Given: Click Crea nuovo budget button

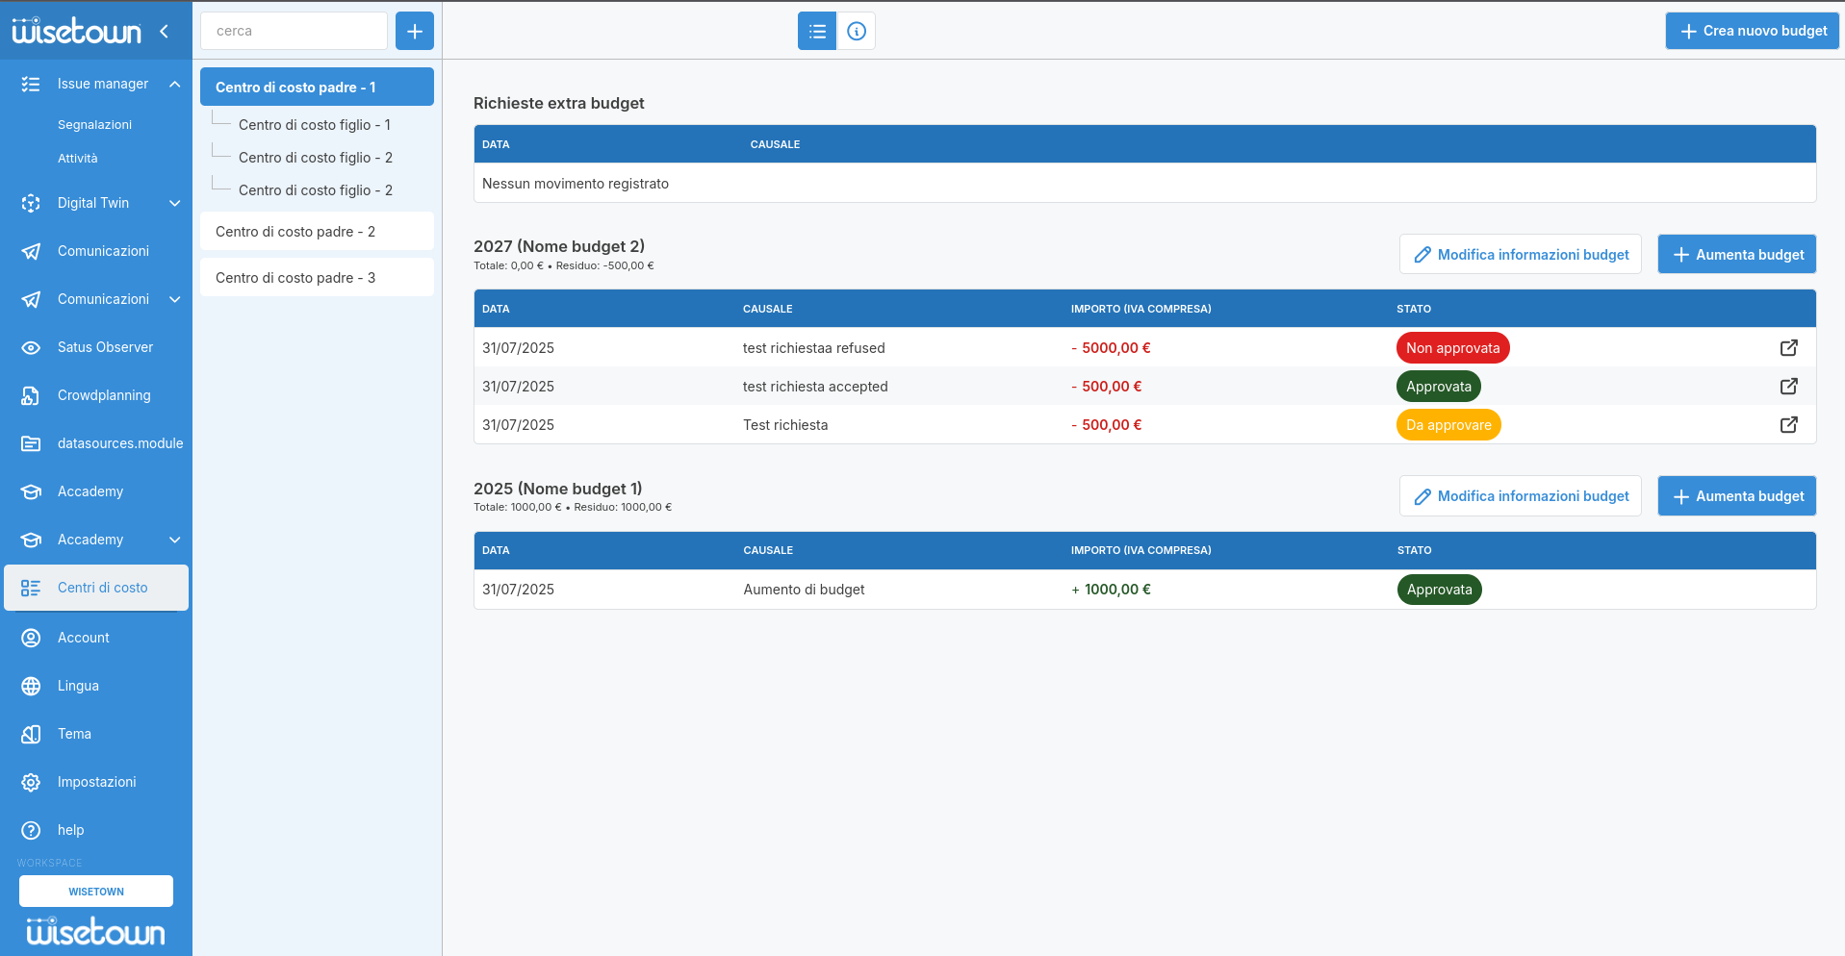Looking at the screenshot, I should point(1752,31).
